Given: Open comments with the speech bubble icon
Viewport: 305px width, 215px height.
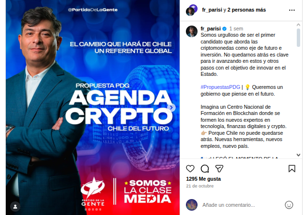Looking at the screenshot, I should tap(205, 169).
